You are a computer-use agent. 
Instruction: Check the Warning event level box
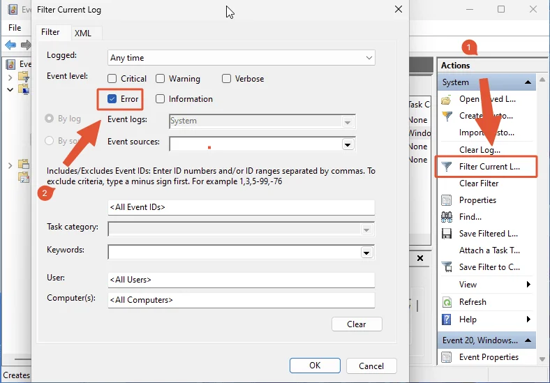(160, 79)
